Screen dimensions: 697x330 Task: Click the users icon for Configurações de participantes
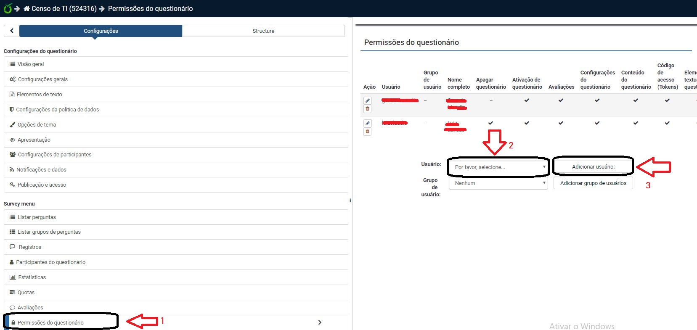[x=13, y=154]
